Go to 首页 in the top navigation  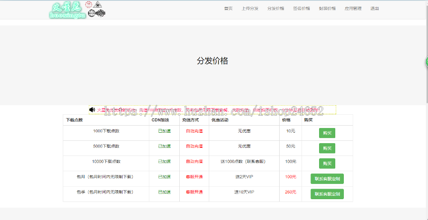[228, 9]
